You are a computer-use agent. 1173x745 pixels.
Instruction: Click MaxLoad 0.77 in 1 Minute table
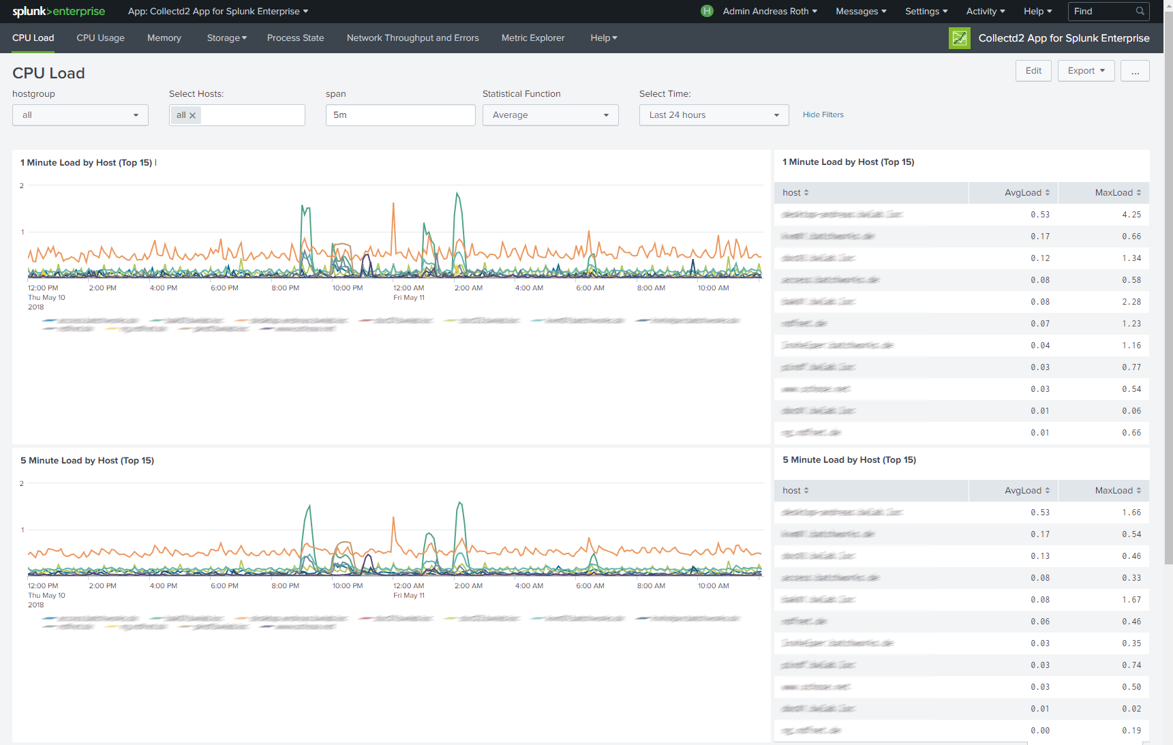point(1131,367)
